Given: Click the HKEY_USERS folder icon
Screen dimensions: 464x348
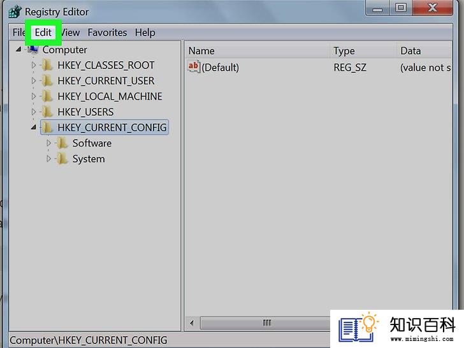Looking at the screenshot, I should [x=47, y=112].
